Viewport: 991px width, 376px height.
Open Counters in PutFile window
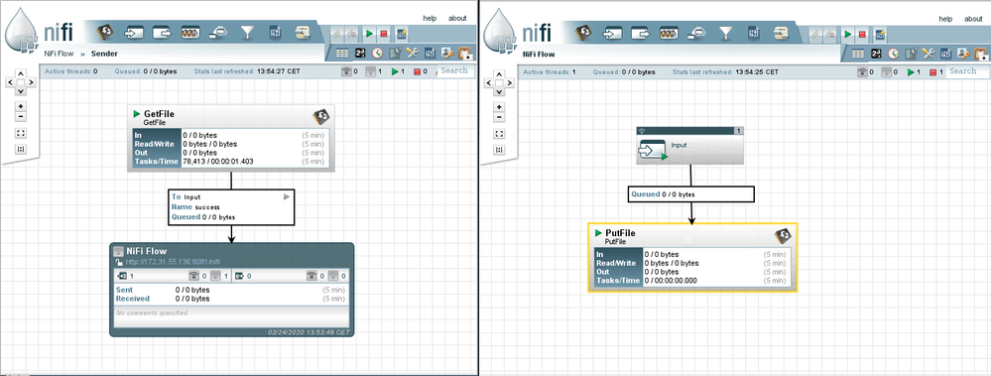point(876,54)
